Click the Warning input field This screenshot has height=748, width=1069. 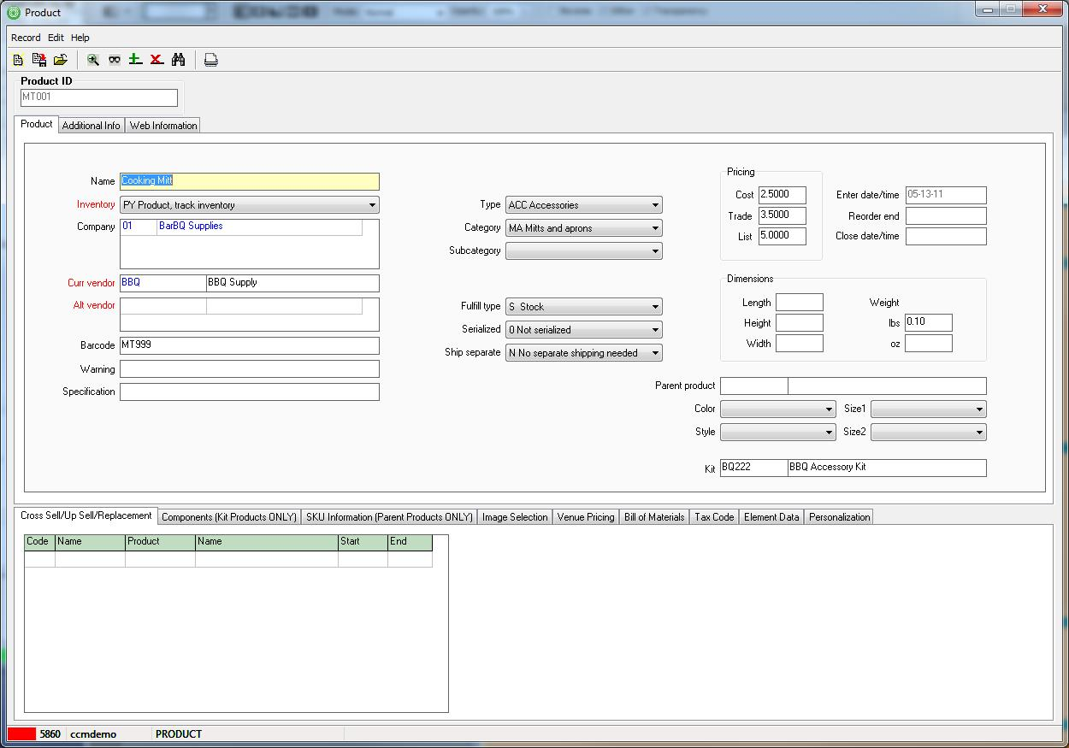click(250, 368)
